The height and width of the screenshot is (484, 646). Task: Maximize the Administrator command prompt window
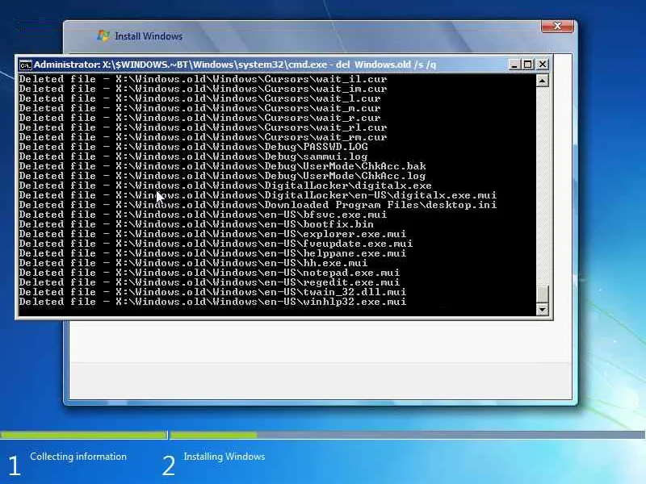(528, 65)
